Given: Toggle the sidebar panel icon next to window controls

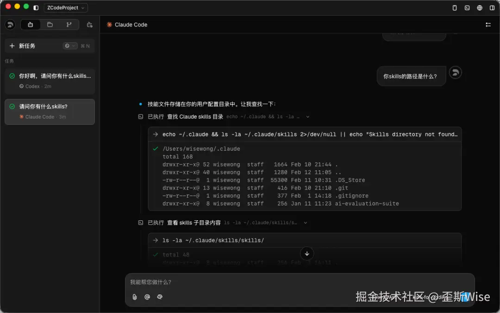Looking at the screenshot, I should coord(36,8).
